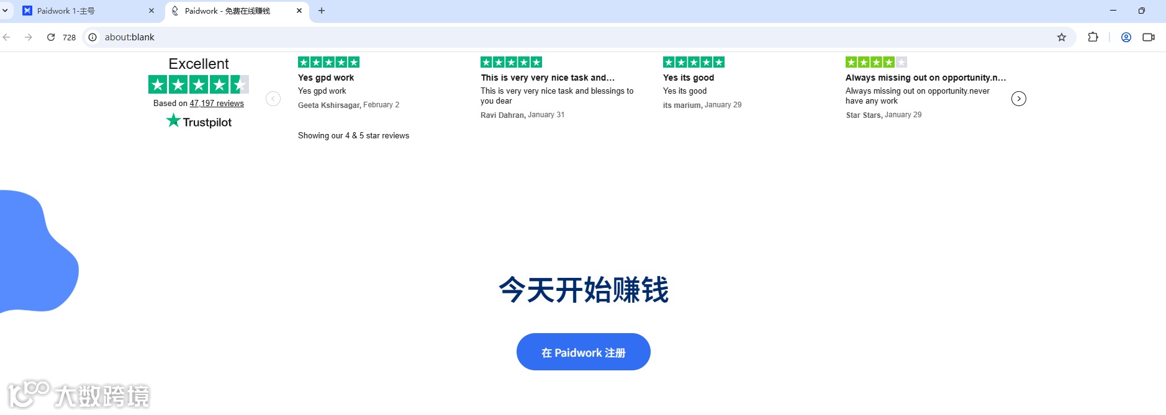The image size is (1166, 415).
Task: Click four-star rating above Star Stars review
Action: coord(877,62)
